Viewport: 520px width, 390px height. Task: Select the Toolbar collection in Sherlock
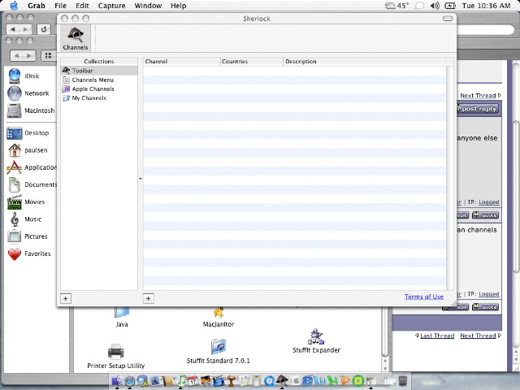(x=99, y=71)
